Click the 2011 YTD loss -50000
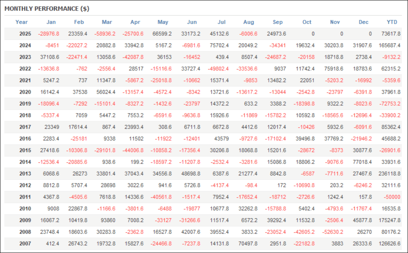408x253 pixels. [392, 197]
